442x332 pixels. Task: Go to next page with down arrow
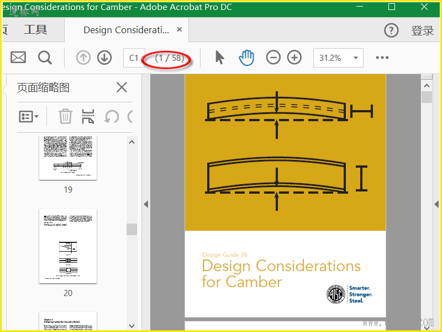tap(104, 58)
